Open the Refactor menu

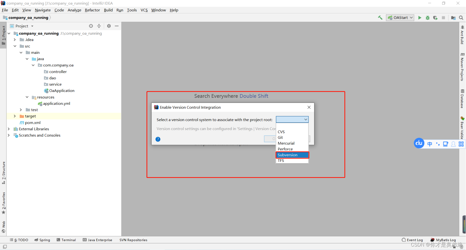click(92, 10)
